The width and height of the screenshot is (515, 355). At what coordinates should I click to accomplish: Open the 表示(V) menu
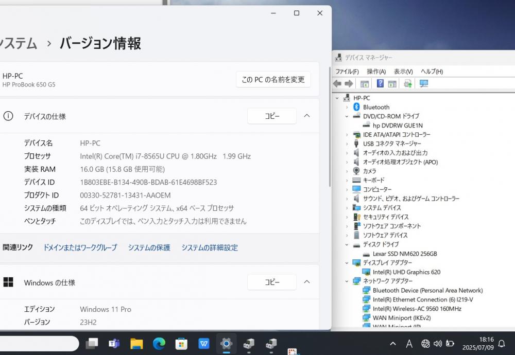coord(403,72)
